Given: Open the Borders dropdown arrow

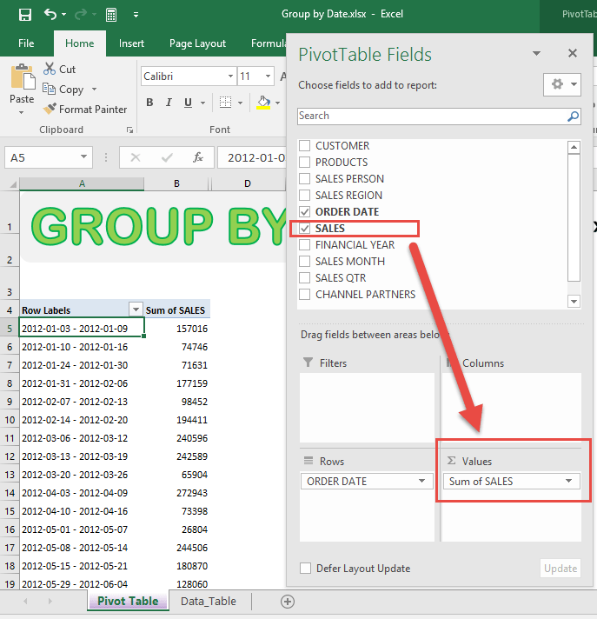Looking at the screenshot, I should tap(240, 103).
